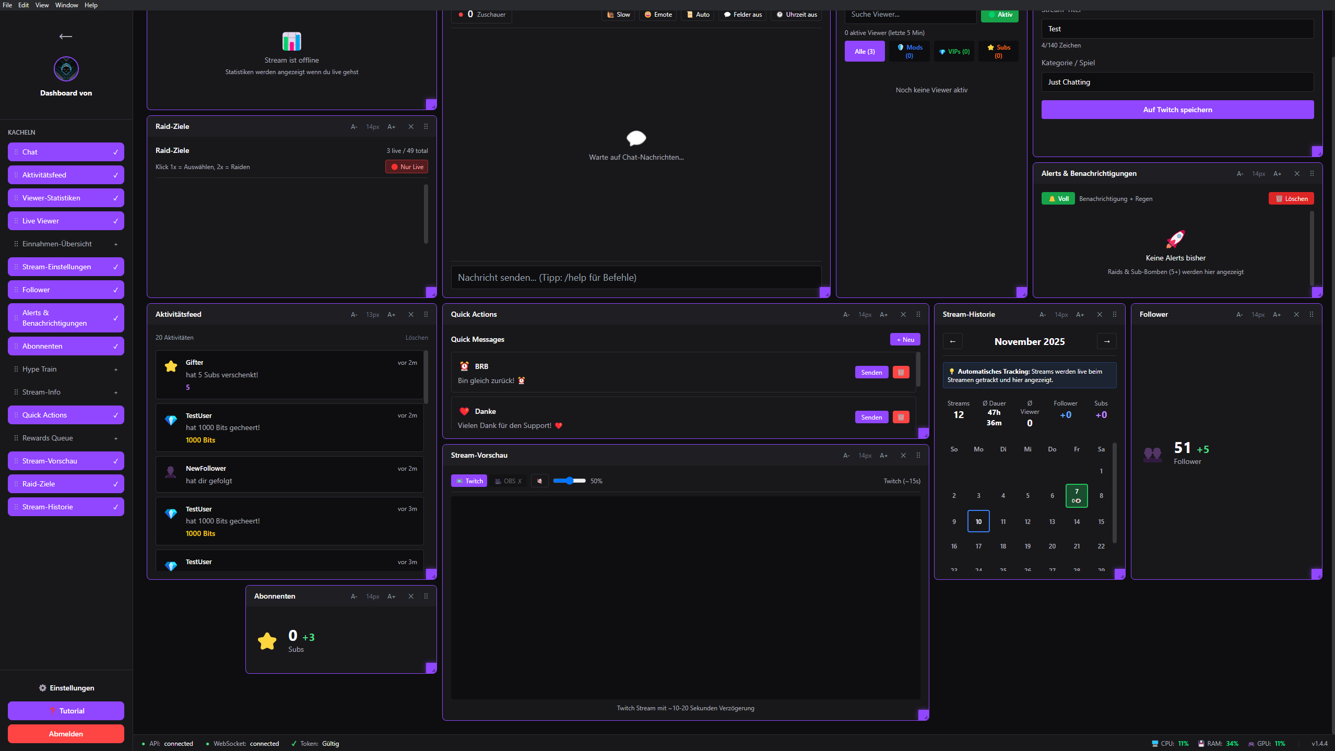This screenshot has width=1335, height=751.
Task: Adjust the stream preview volume slider
Action: click(x=569, y=481)
